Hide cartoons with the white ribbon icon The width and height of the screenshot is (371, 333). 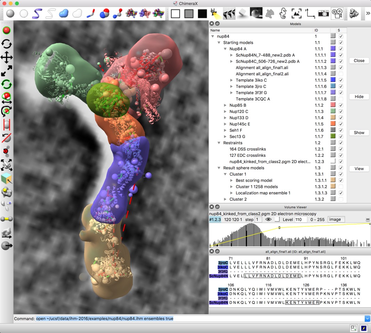pos(51,14)
